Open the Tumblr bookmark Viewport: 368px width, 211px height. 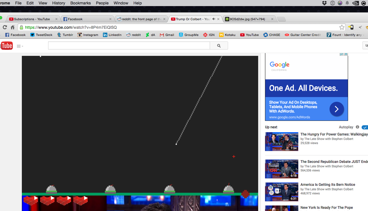65,35
